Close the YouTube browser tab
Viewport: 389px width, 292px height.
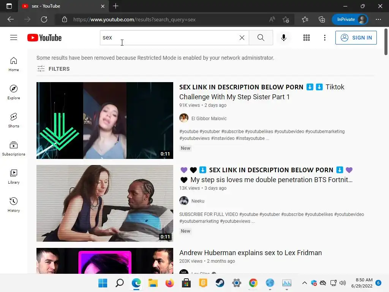click(103, 6)
